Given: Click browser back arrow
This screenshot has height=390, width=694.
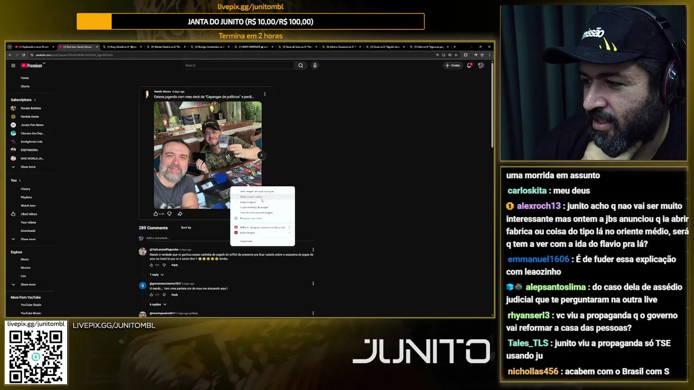Looking at the screenshot, I should click(10, 55).
